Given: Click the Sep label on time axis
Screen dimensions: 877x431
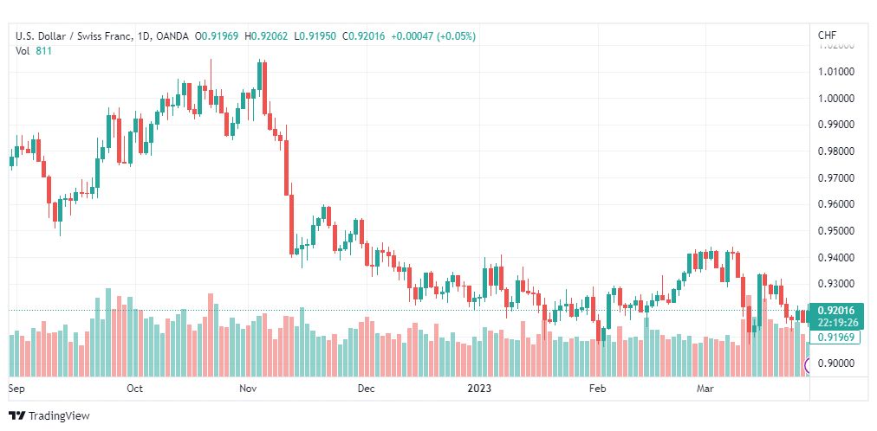Looking at the screenshot, I should click(16, 388).
